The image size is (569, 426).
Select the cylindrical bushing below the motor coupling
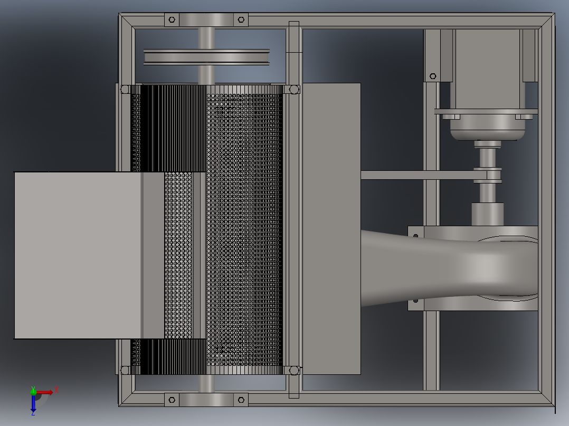tap(487, 214)
